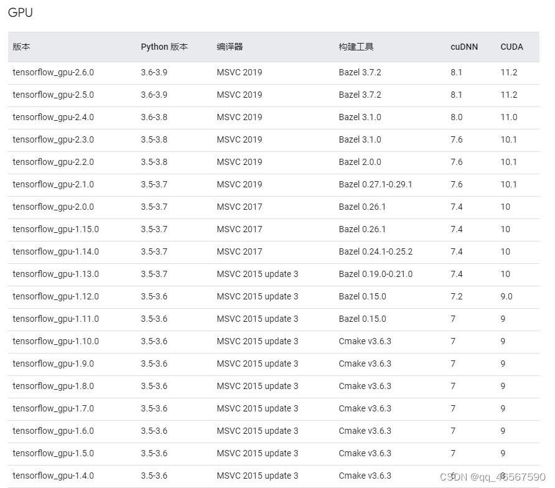Image resolution: width=555 pixels, height=488 pixels.
Task: Click the cuDNN 8.0 cell
Action: click(457, 117)
